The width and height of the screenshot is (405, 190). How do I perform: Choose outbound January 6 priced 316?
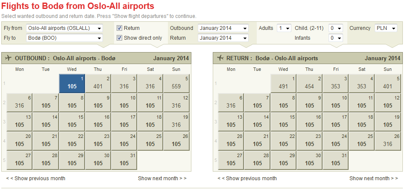20,102
